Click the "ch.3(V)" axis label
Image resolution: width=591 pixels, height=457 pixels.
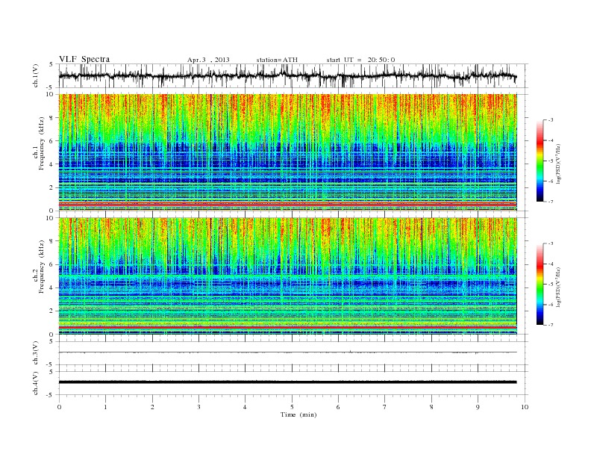click(x=36, y=353)
